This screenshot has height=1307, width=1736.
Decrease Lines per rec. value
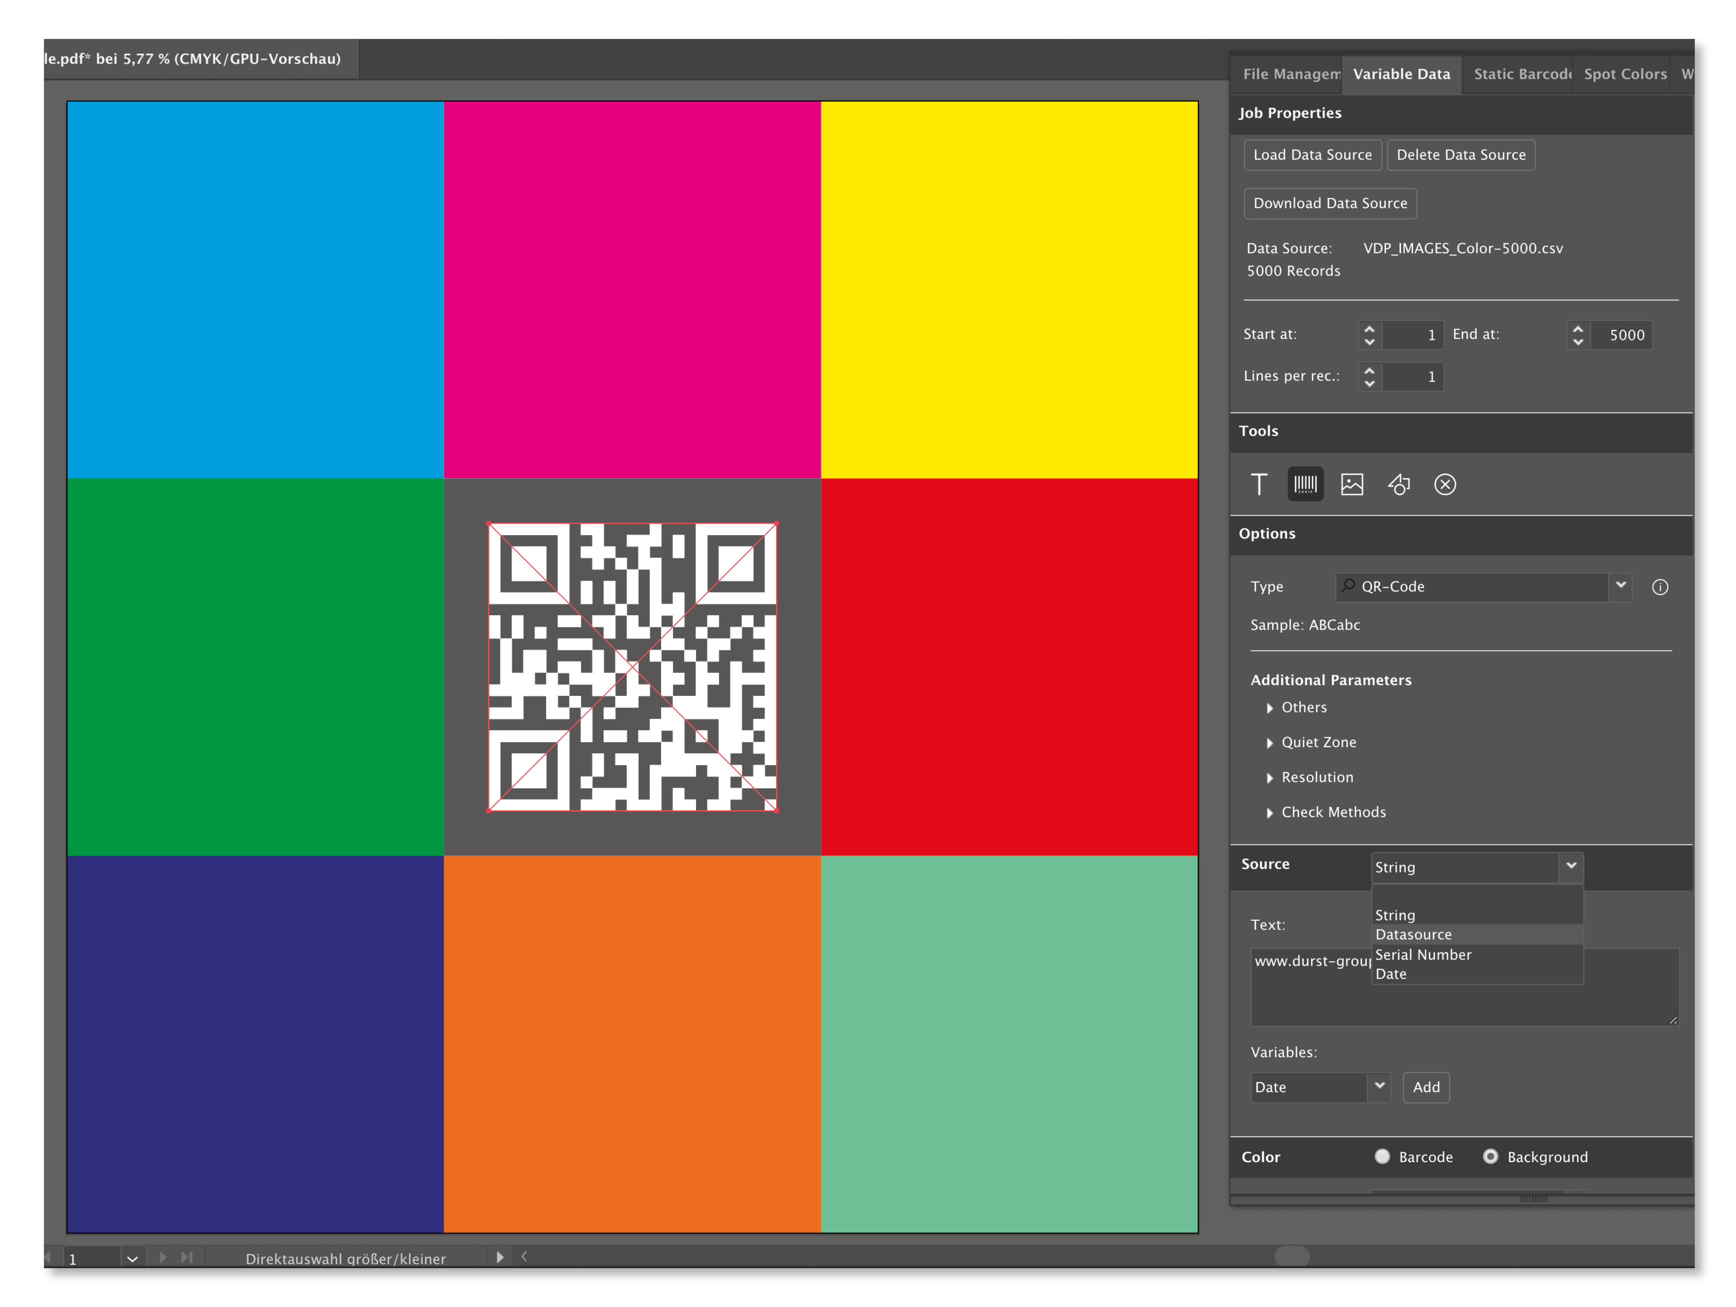click(x=1369, y=384)
